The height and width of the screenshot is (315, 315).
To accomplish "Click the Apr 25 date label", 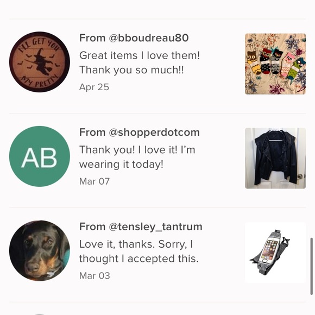I will 94,87.
